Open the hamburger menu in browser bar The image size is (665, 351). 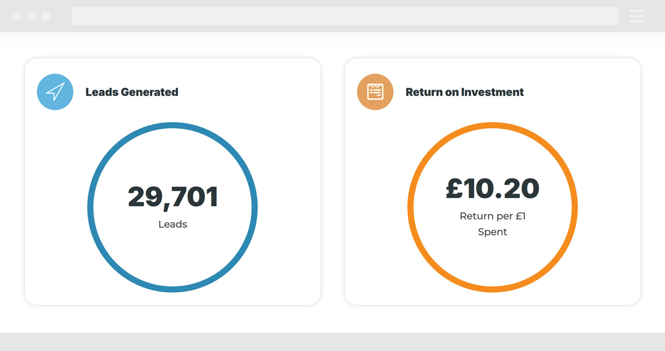pos(636,16)
